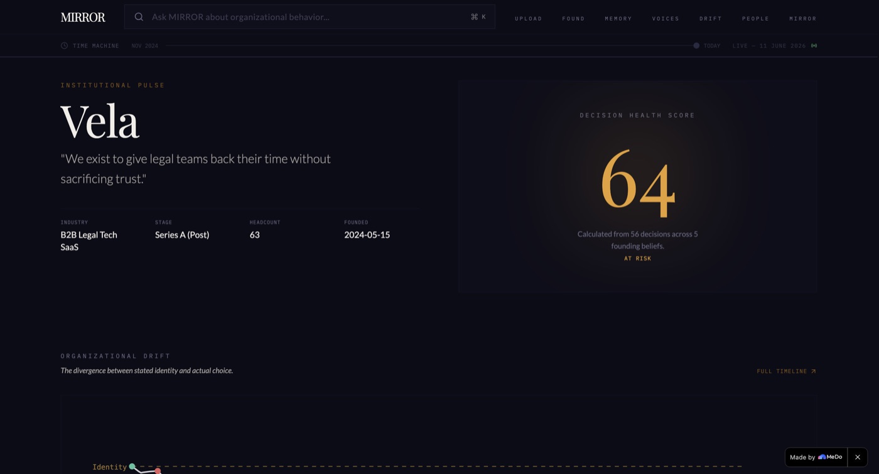
Task: Click the TIME MACHINE label
Action: click(96, 46)
